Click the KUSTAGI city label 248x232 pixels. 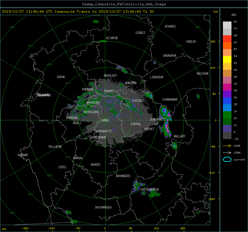138,101
